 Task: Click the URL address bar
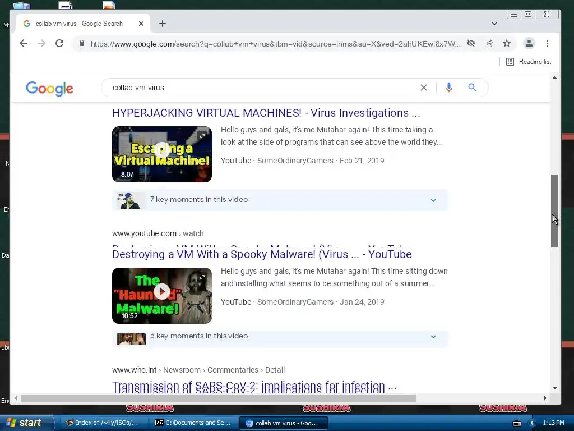pos(275,44)
